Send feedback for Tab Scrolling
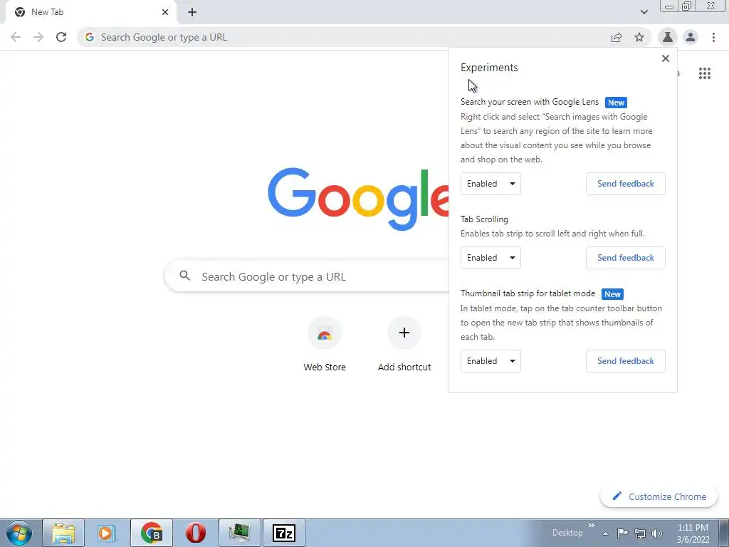 625,258
